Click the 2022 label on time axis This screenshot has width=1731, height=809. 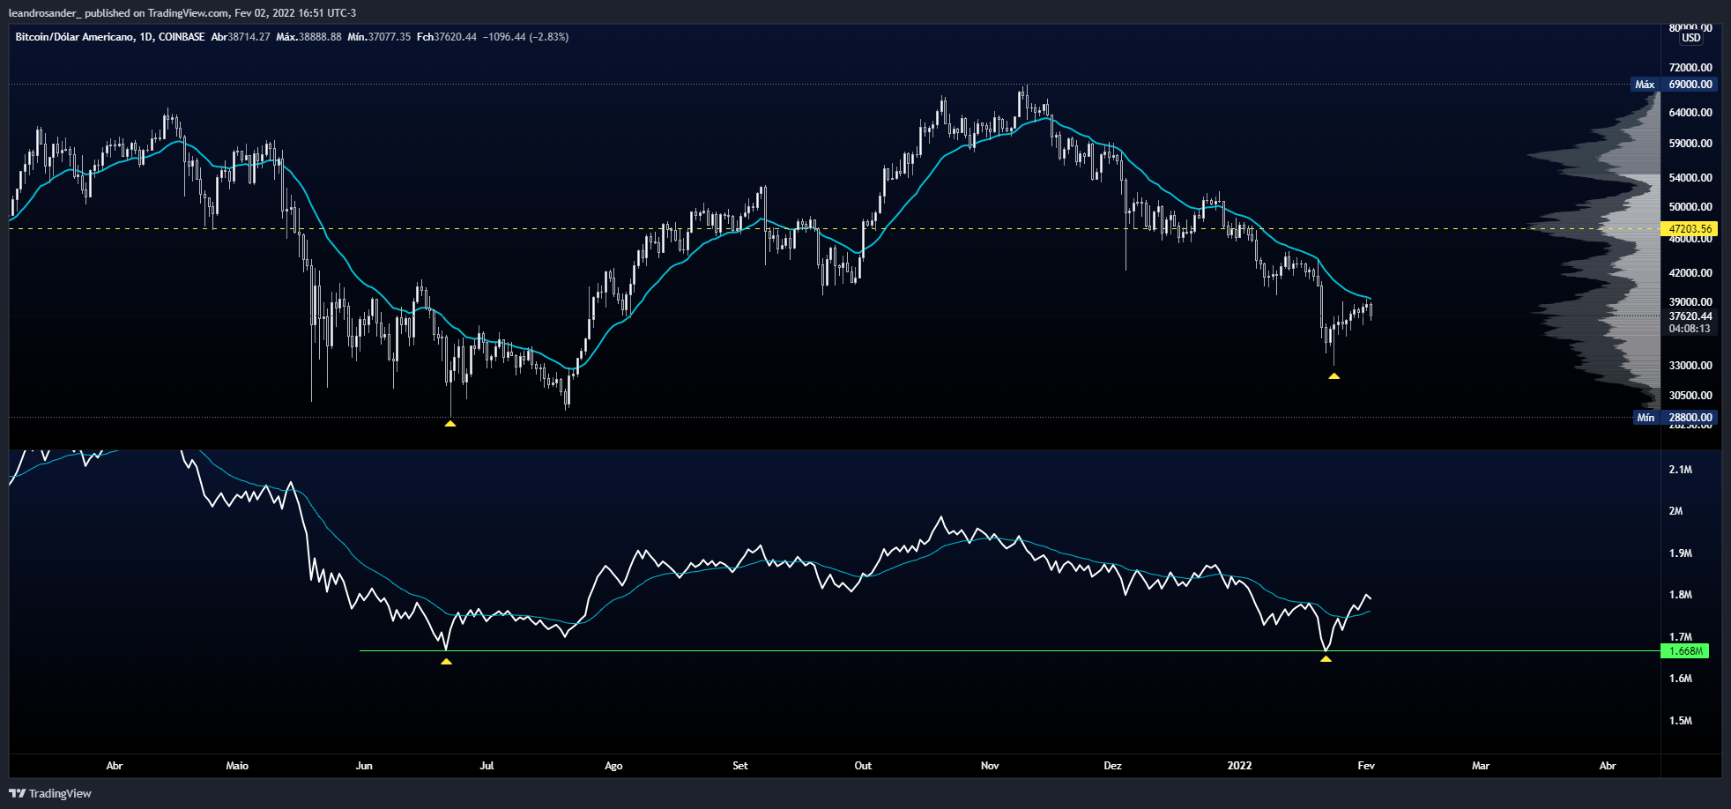pyautogui.click(x=1239, y=766)
